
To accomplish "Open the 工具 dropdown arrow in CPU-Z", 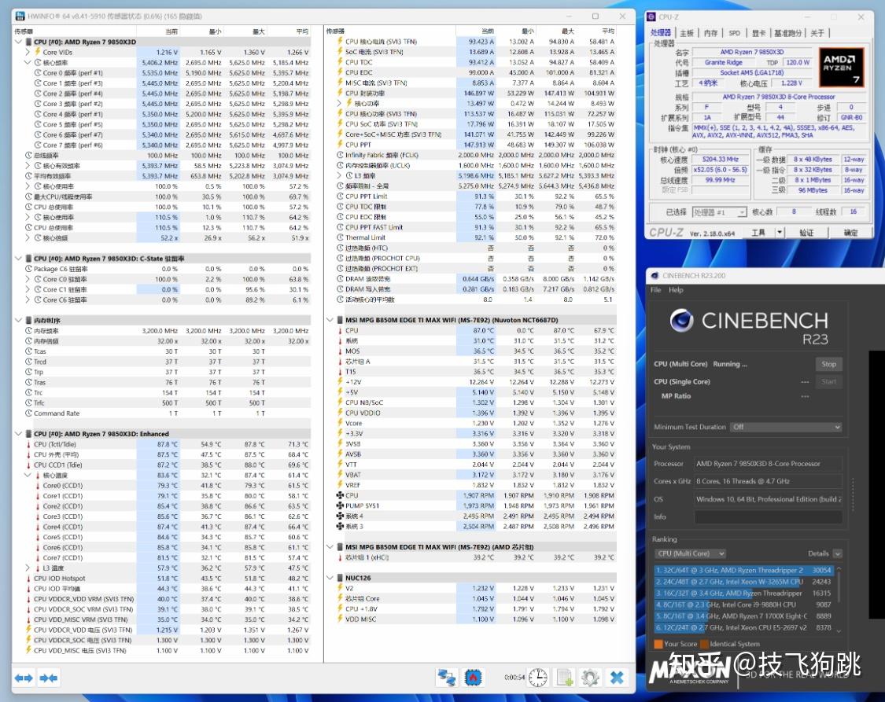I will [x=780, y=233].
